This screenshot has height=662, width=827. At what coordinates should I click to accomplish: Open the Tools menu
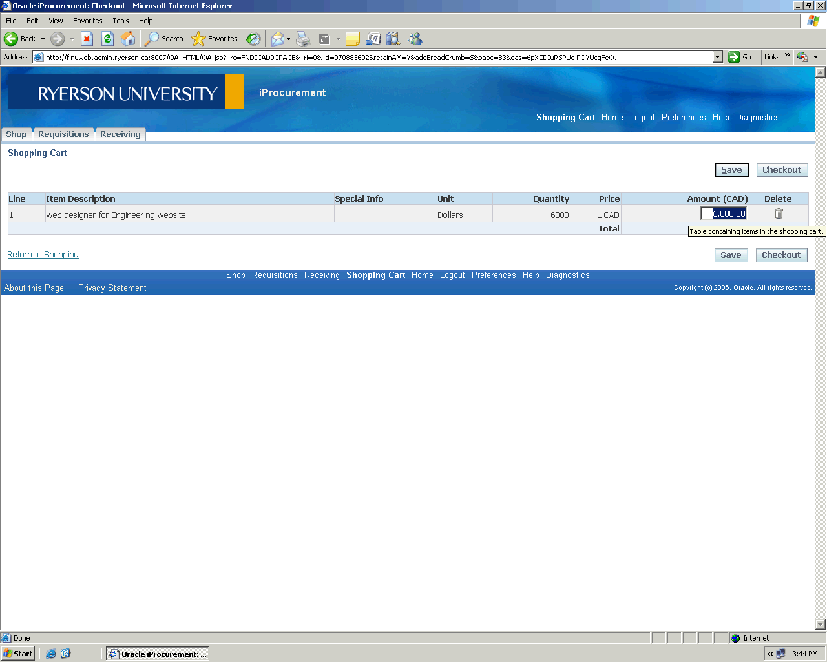point(121,21)
